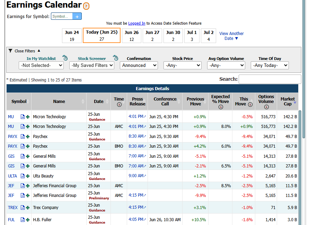Add first Micron Guidance row via green plus

pos(28,117)
